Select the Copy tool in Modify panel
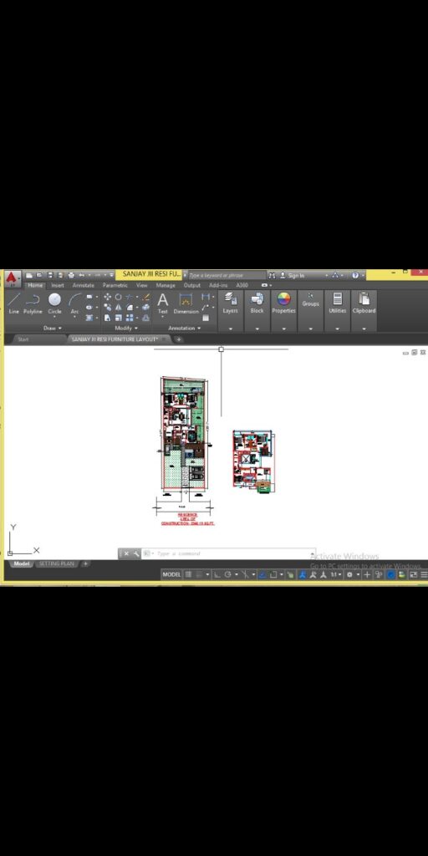Screen dimensions: 428x856 pyautogui.click(x=108, y=308)
